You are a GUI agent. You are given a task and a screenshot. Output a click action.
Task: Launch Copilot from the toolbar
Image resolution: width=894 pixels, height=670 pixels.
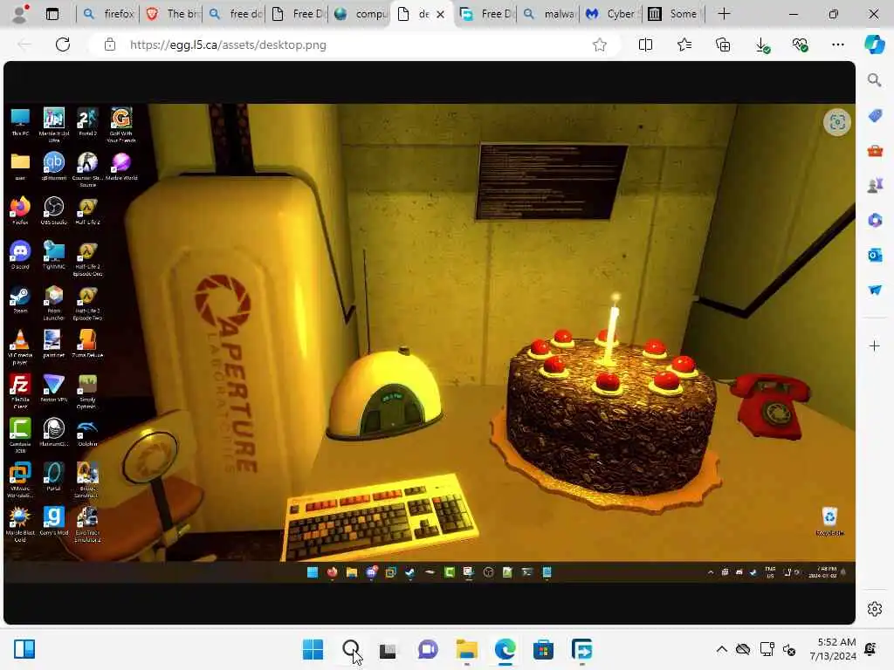click(x=874, y=44)
